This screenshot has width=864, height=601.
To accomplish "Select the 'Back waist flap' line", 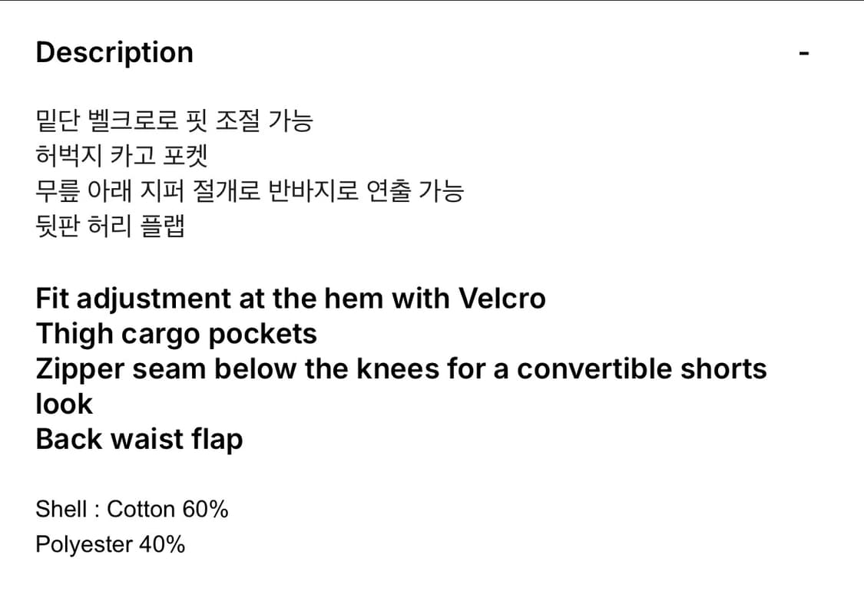I will (139, 439).
